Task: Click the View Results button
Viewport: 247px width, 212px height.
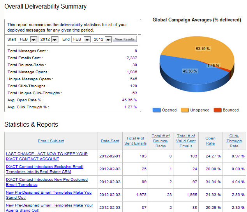Action: [124, 39]
